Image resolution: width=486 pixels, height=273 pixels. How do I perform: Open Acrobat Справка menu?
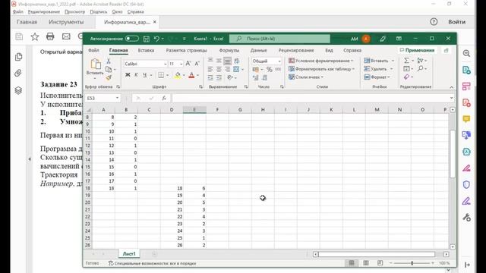tap(135, 12)
